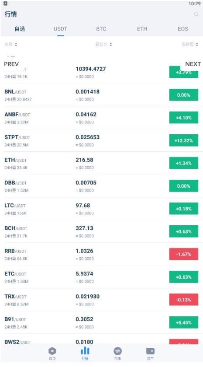The width and height of the screenshot is (203, 367).
Task: Open the ETH/USDT market row
Action: tap(101, 163)
